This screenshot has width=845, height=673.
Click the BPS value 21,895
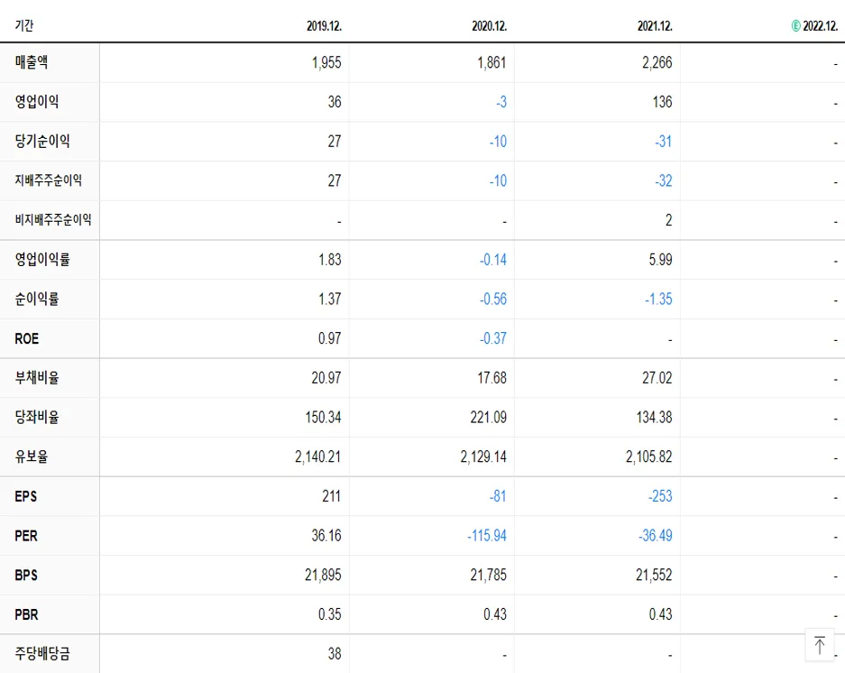323,576
